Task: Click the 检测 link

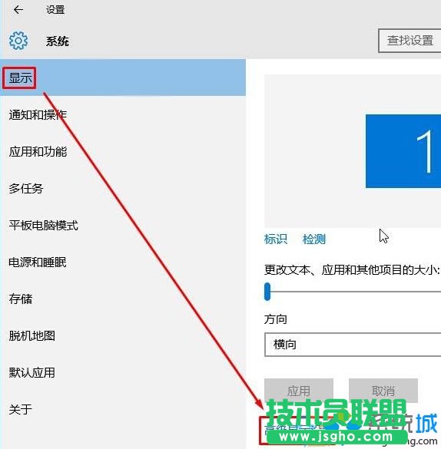Action: coord(314,239)
